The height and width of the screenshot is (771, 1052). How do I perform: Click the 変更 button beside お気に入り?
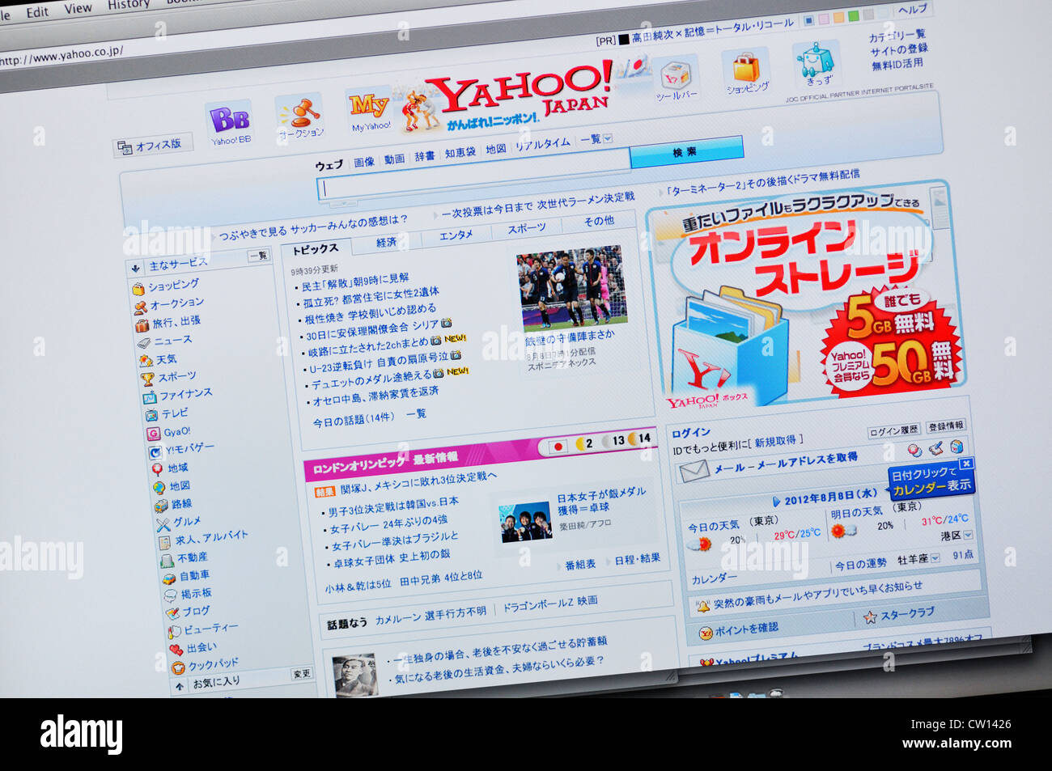(x=301, y=673)
